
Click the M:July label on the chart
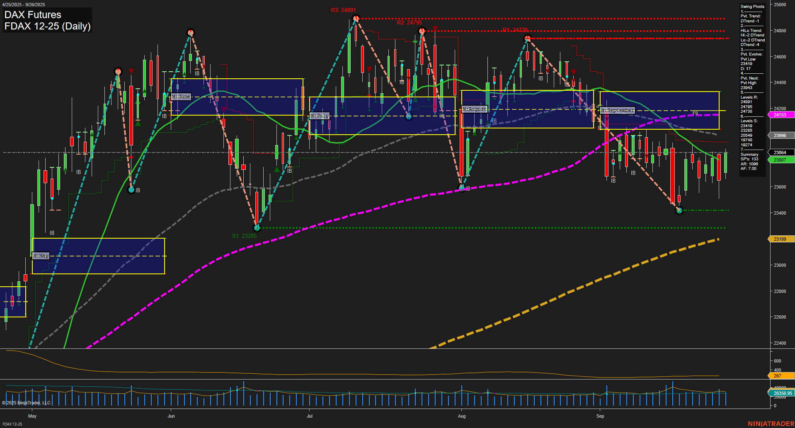pyautogui.click(x=319, y=116)
